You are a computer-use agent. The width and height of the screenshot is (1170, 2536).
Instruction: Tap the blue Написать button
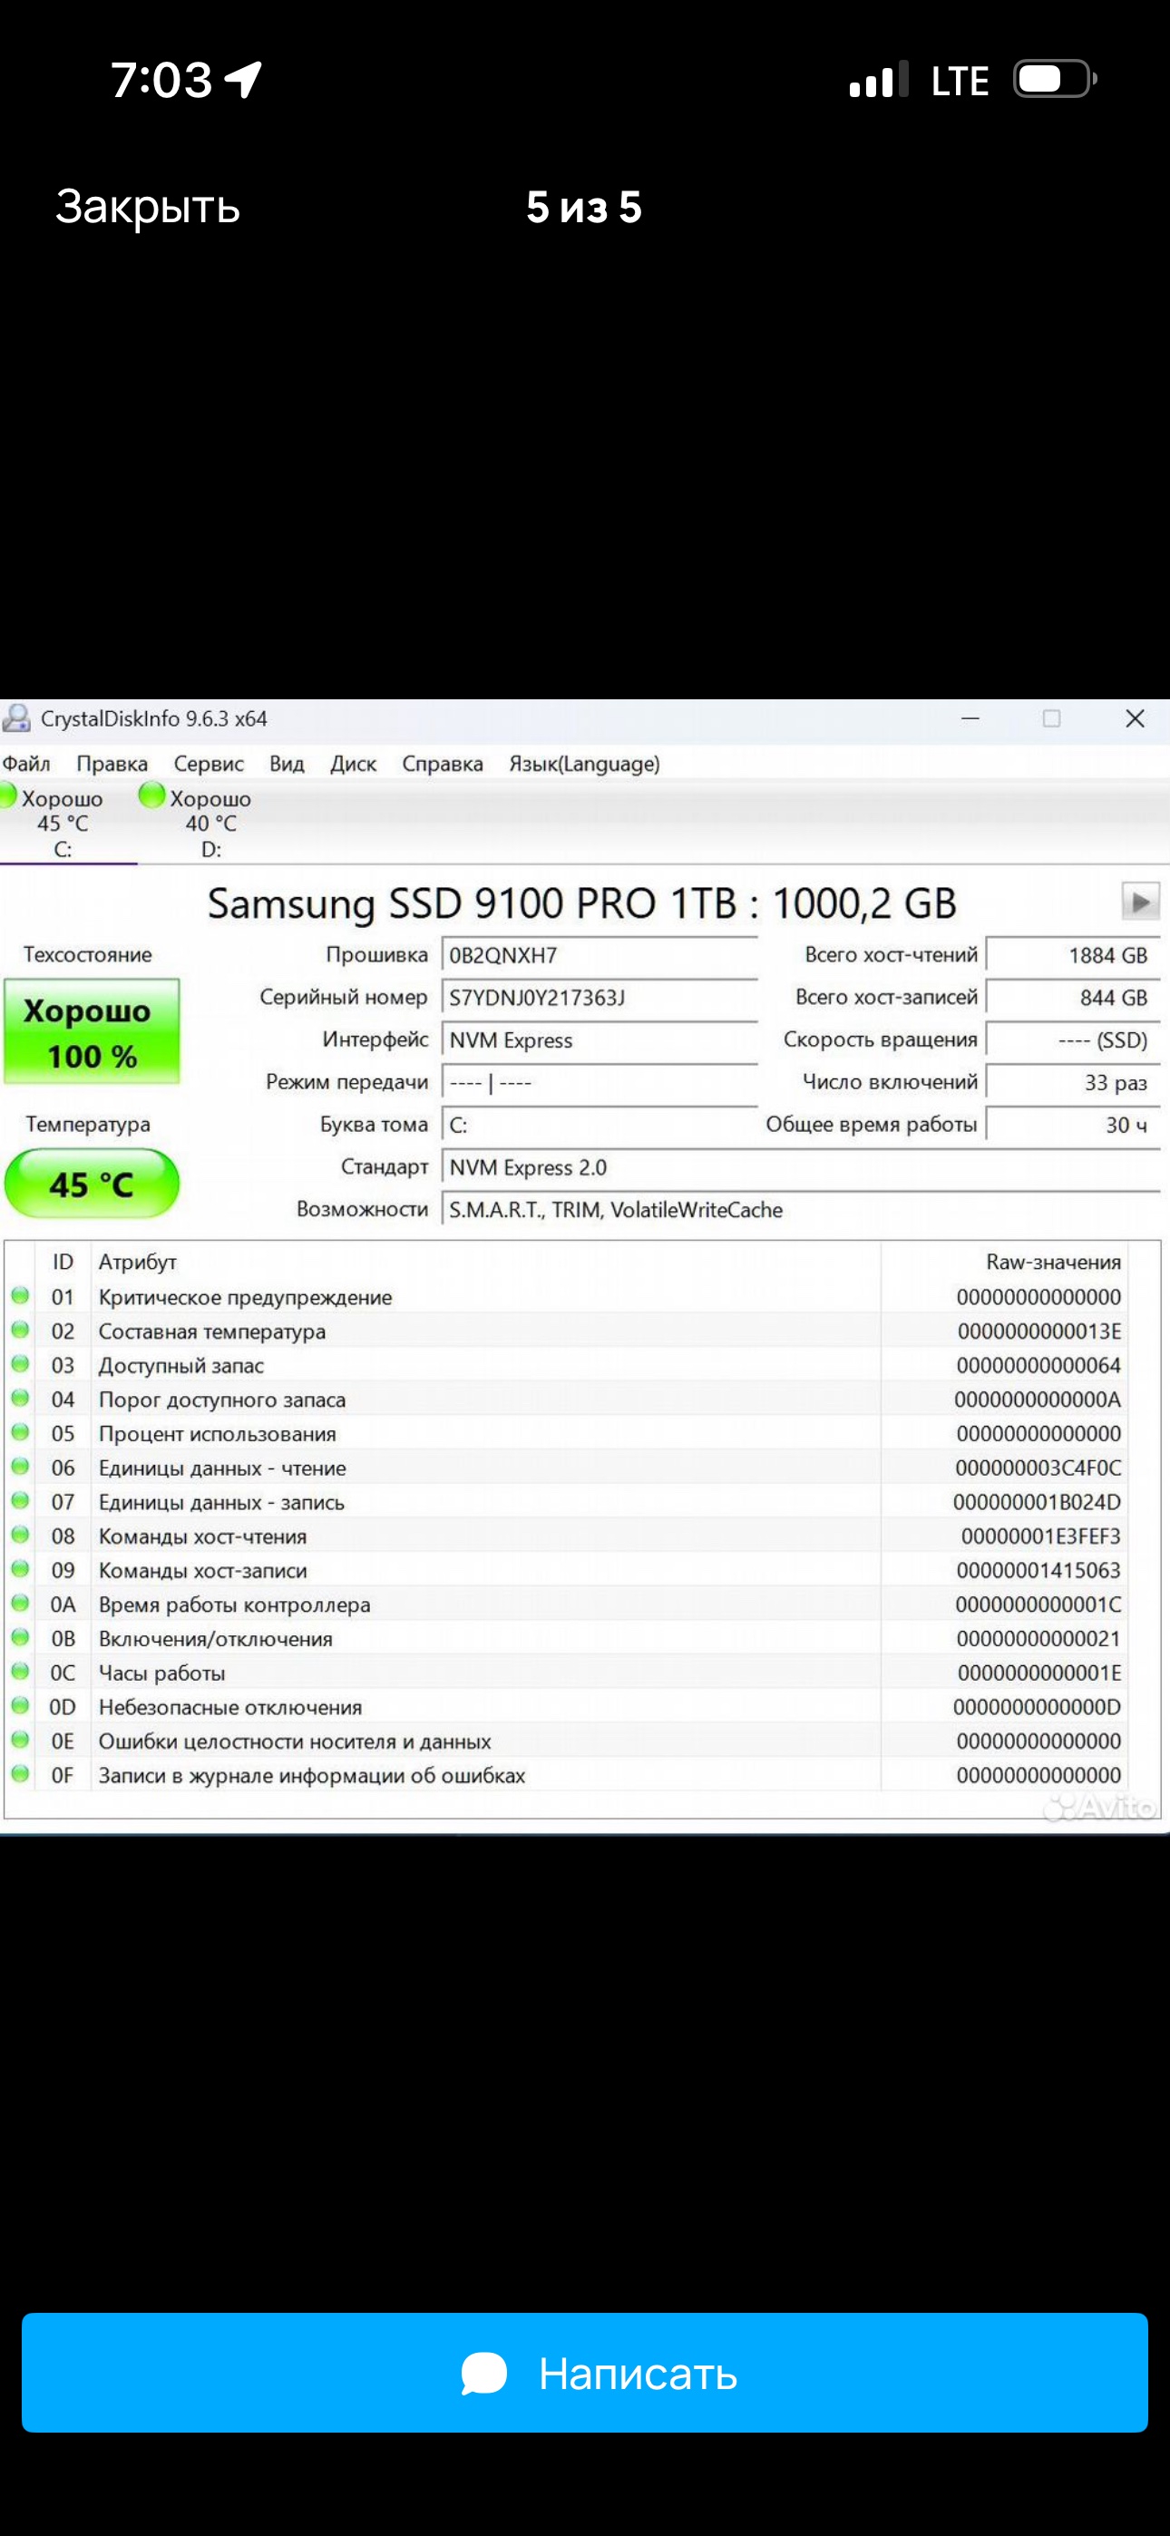tap(585, 2373)
